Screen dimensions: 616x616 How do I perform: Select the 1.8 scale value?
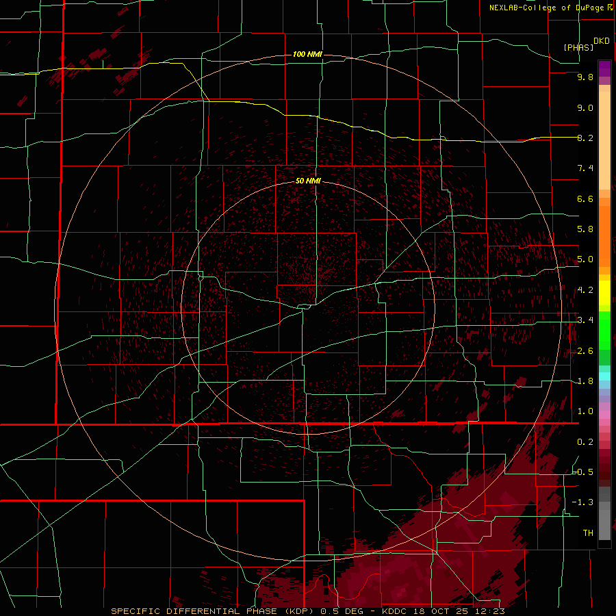[585, 381]
